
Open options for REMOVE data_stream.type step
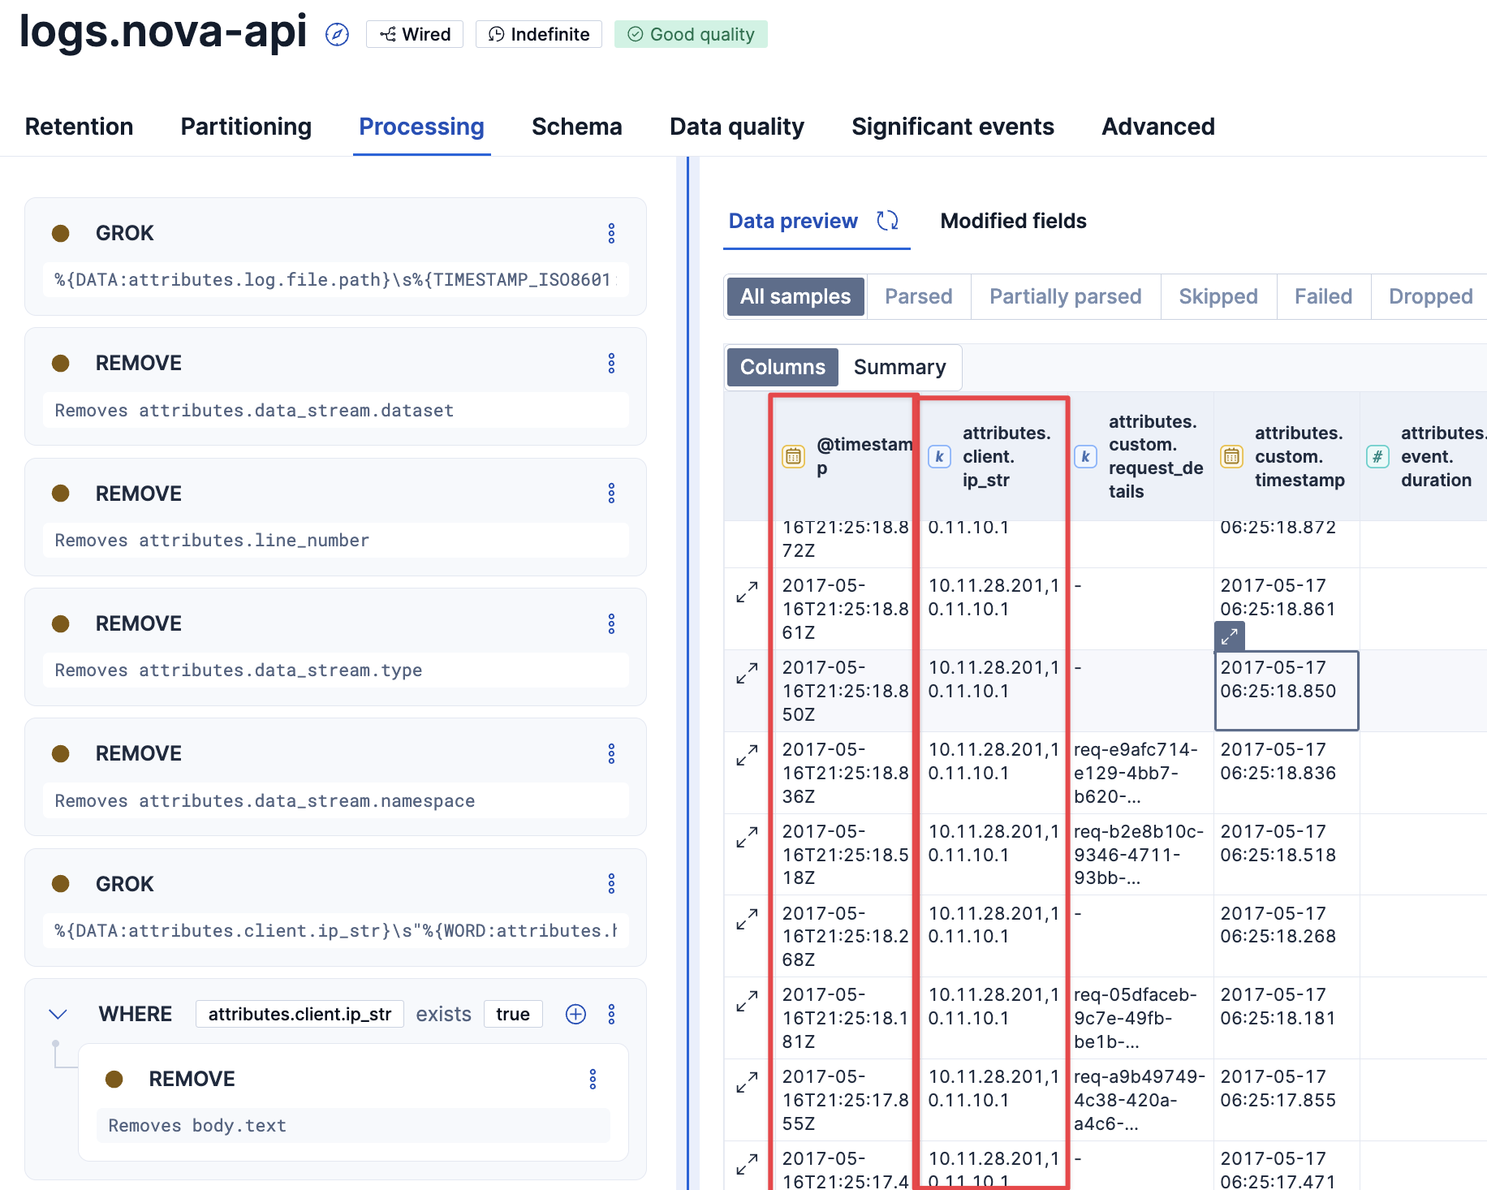(612, 624)
